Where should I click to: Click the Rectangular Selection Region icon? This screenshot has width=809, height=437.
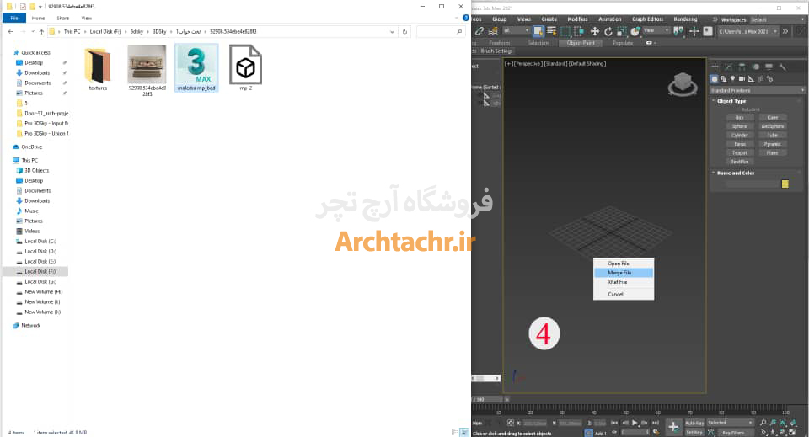[x=565, y=31]
